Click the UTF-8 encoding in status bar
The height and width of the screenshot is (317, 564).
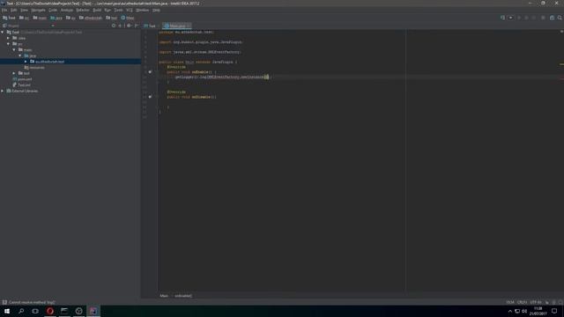tap(536, 302)
